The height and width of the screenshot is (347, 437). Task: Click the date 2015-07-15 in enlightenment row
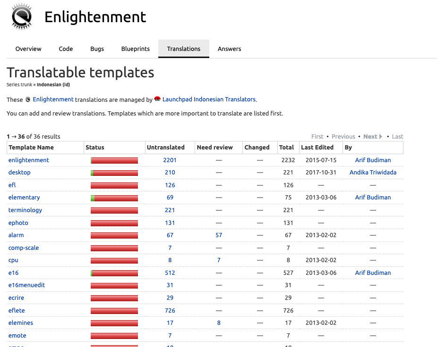pos(321,160)
